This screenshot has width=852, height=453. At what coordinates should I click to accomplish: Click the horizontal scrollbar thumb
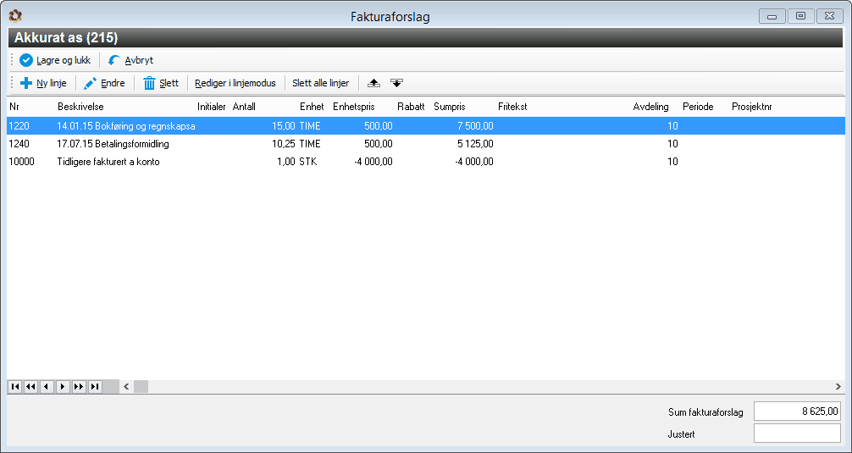(141, 386)
